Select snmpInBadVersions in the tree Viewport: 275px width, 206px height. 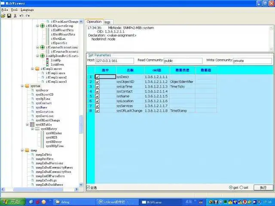49,163
